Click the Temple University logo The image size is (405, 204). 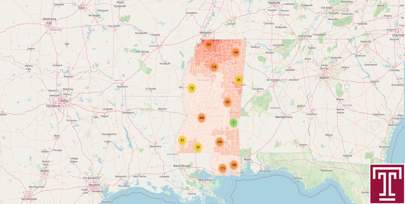click(387, 184)
